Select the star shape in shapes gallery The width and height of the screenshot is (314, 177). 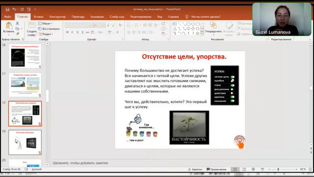[x=197, y=33]
